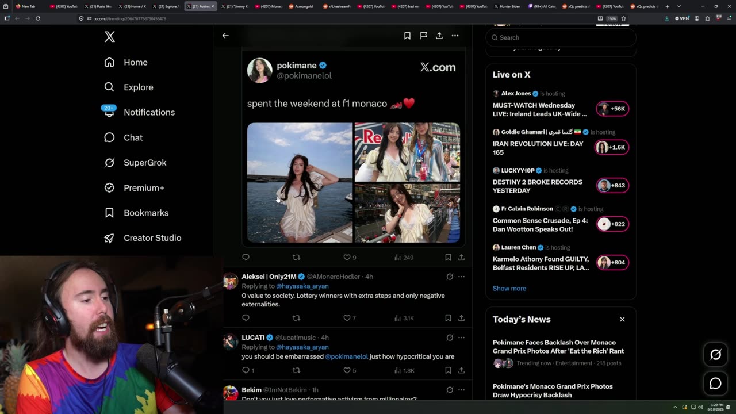The width and height of the screenshot is (736, 414).
Task: Join Goldie Ghamari's live with +1.6K
Action: (x=612, y=147)
